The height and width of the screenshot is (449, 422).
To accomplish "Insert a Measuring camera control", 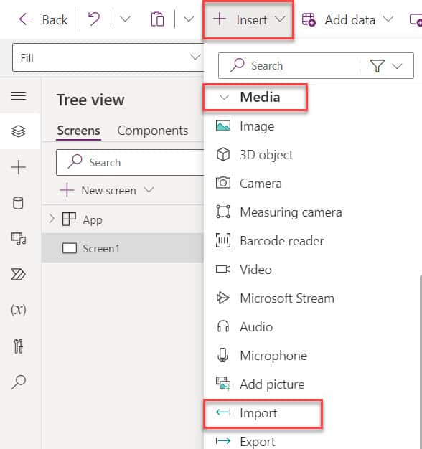I will click(278, 212).
